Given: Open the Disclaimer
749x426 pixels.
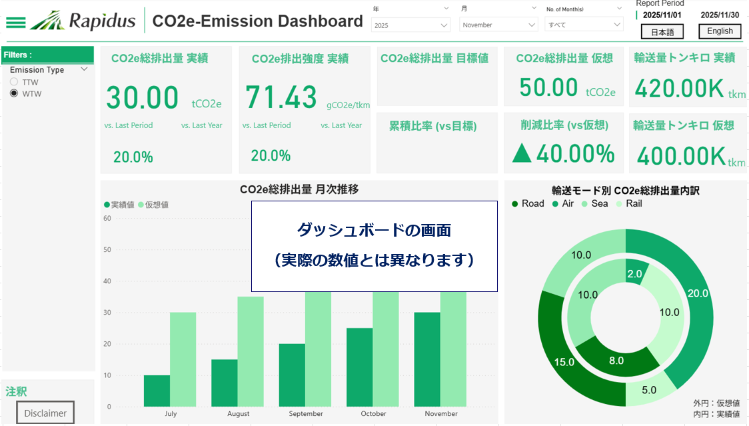Looking at the screenshot, I should [45, 412].
